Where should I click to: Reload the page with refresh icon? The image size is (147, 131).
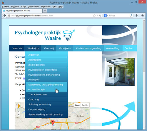point(100,15)
